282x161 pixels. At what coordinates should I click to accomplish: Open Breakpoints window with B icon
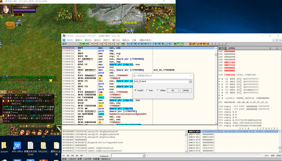coord(159,44)
